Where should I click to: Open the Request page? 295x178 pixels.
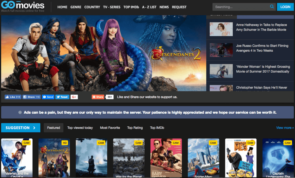point(179,7)
